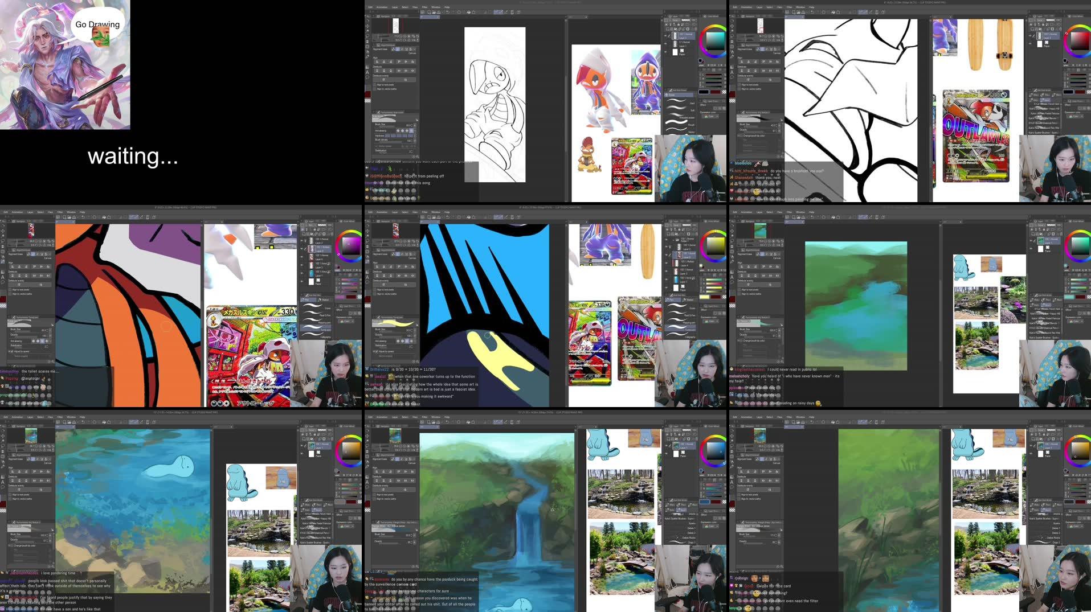Screen dimensions: 1091x612
Task: Select the Move tool at the toolbar top
Action: 367,25
